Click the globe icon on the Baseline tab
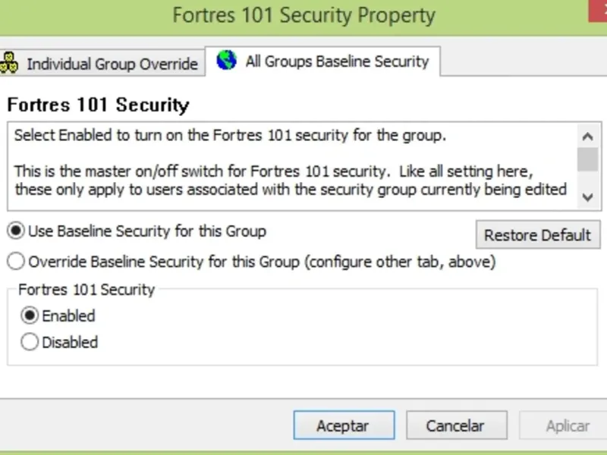607x455 pixels. pyautogui.click(x=226, y=61)
